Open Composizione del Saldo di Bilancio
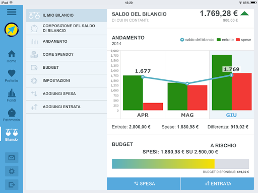This screenshot has height=193, width=258. (67, 28)
